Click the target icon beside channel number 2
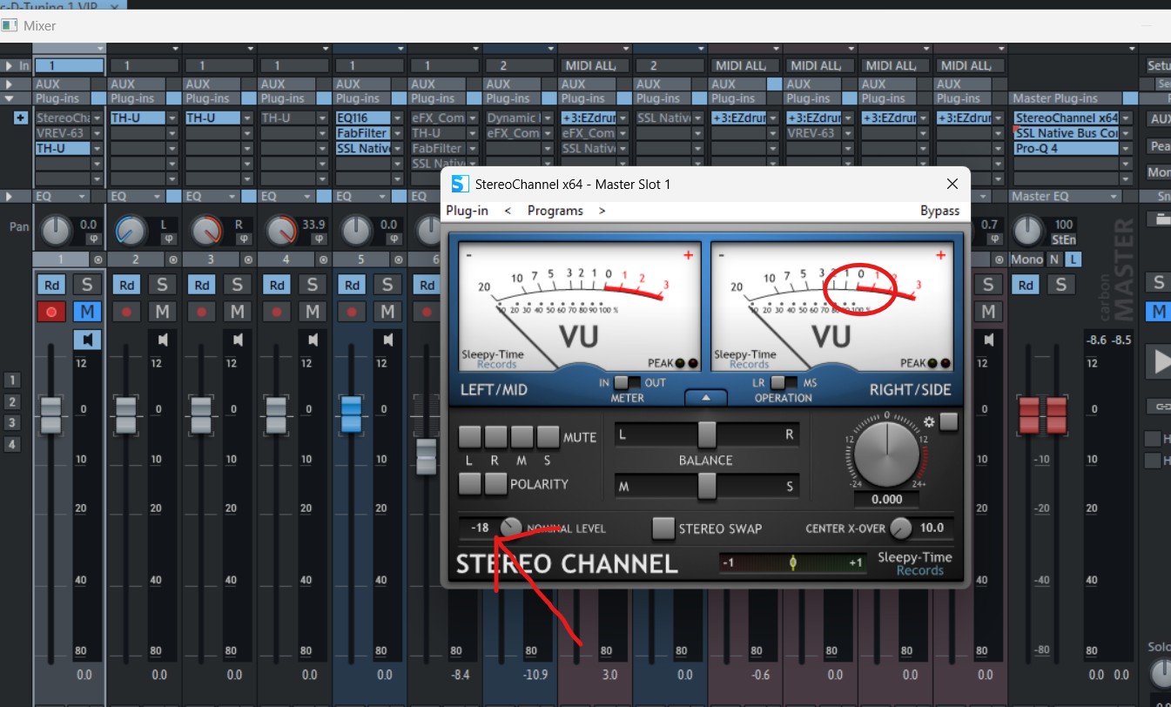This screenshot has width=1171, height=707. (x=172, y=259)
